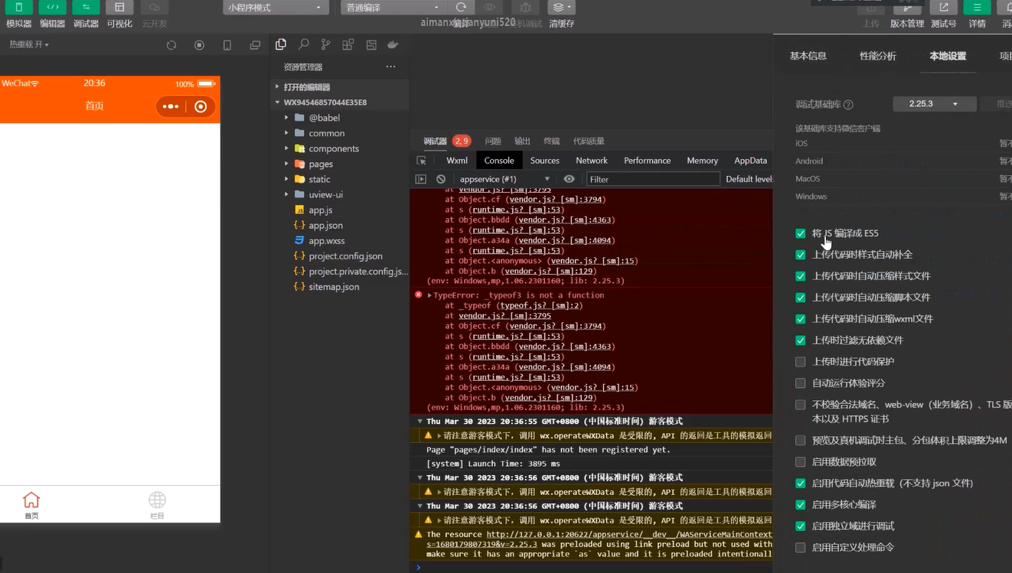
Task: Collapse the WX94546857044E35E8 project root
Action: pyautogui.click(x=325, y=103)
